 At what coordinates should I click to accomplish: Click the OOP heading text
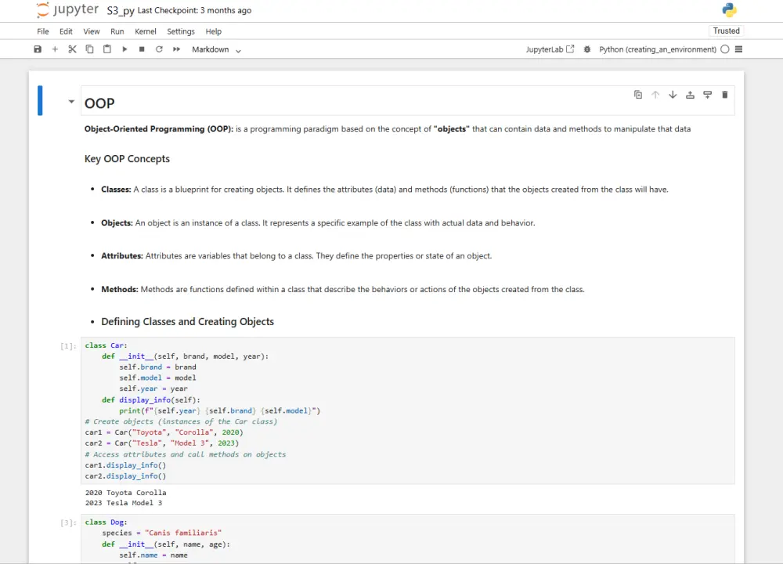pos(99,103)
